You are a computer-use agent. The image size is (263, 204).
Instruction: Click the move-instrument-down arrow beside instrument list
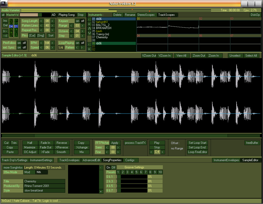click(89, 33)
